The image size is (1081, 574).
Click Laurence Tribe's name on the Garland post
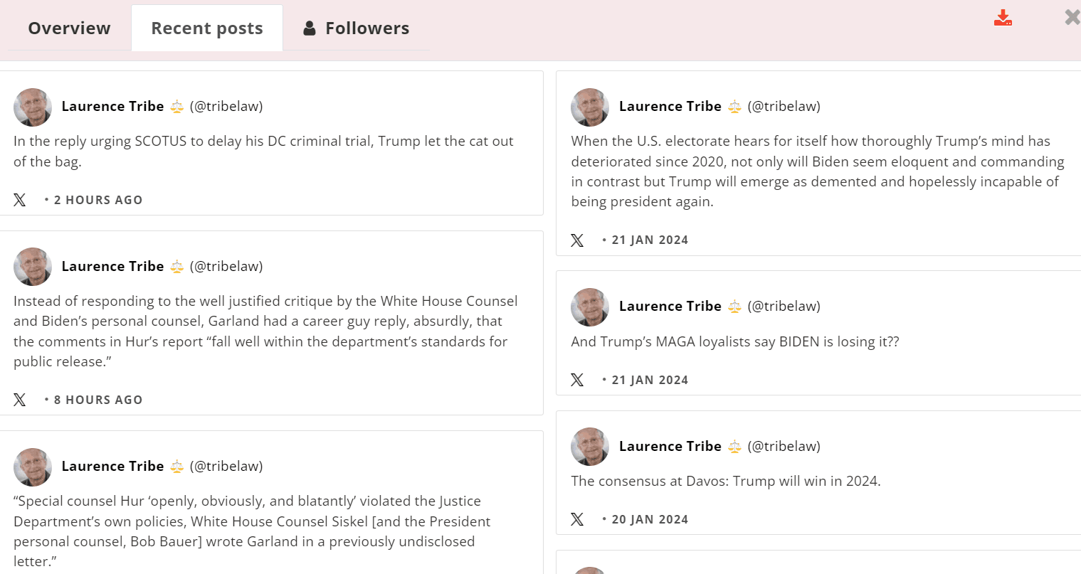(x=112, y=266)
